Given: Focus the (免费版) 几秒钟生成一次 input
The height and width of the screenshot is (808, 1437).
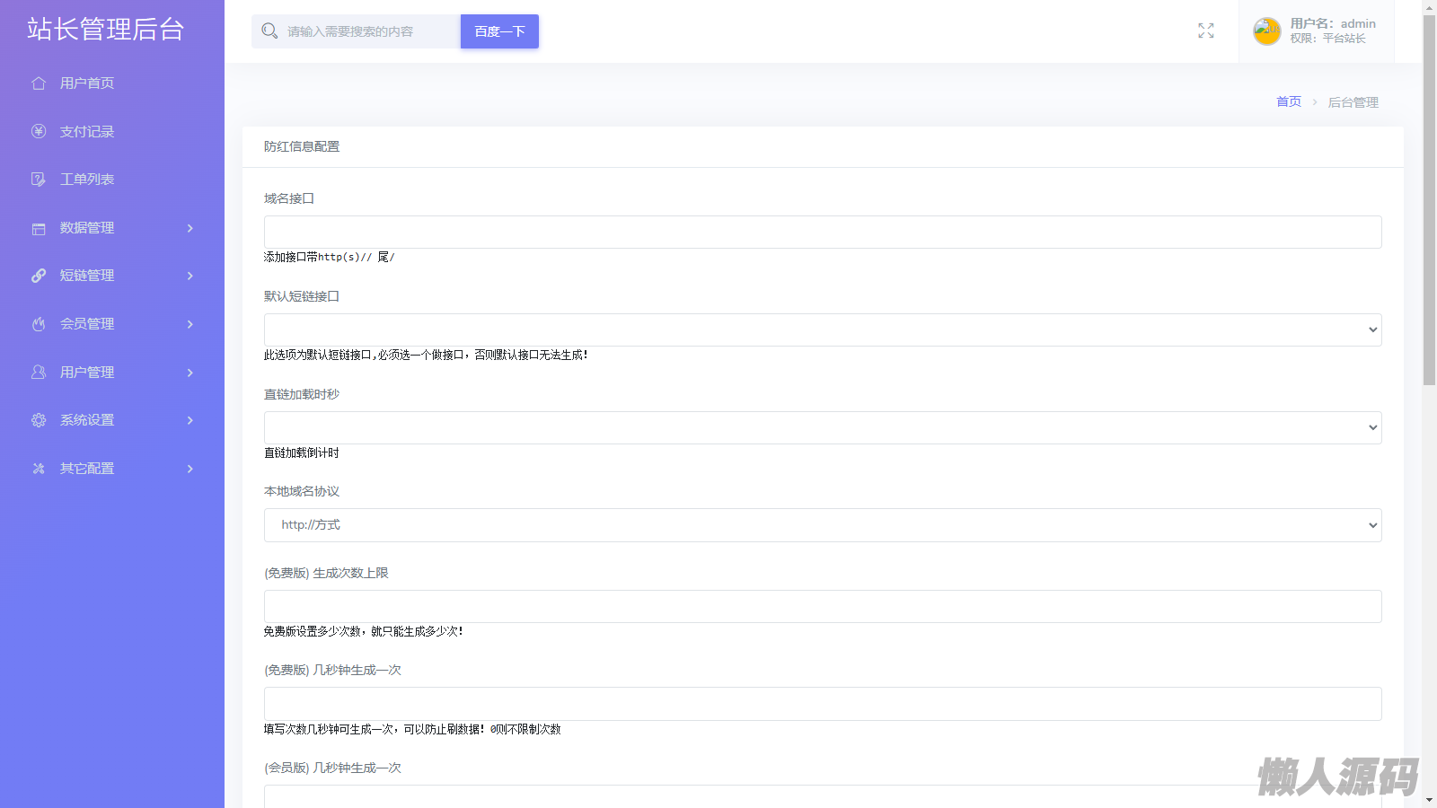Looking at the screenshot, I should tap(823, 704).
